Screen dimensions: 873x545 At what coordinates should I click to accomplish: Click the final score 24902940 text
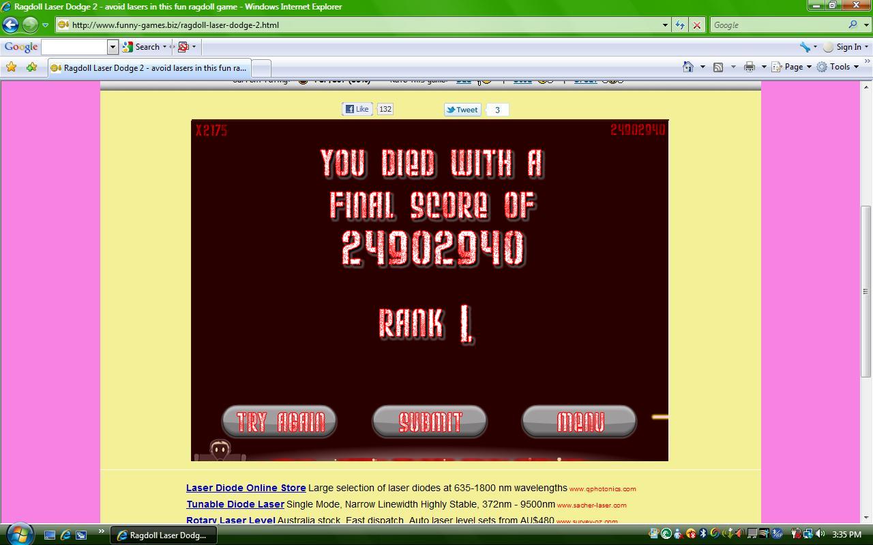(x=432, y=248)
